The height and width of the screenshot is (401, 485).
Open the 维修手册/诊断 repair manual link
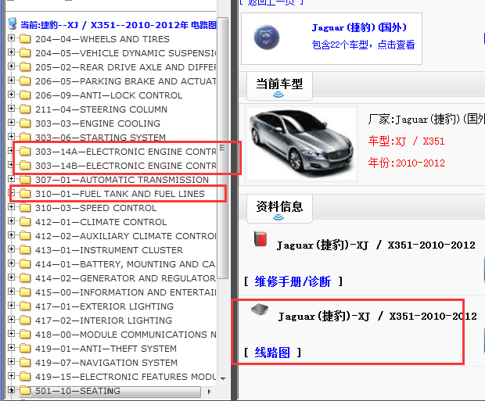coord(293,281)
